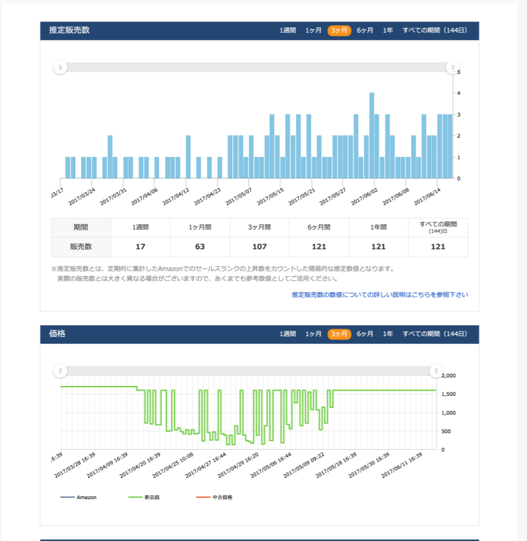Click right handle of sales chart range slider
This screenshot has width=527, height=541.
452,67
